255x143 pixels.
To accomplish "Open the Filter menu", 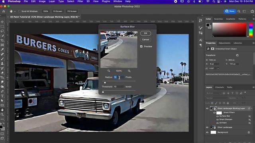I will click(80, 2).
